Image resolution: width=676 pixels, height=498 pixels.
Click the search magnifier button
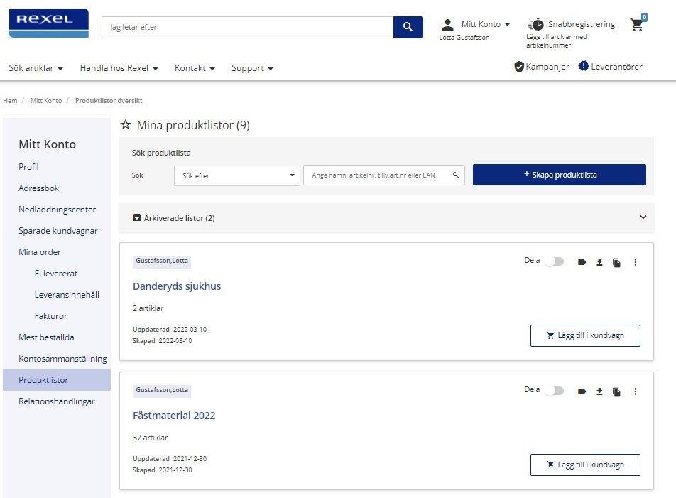(408, 27)
